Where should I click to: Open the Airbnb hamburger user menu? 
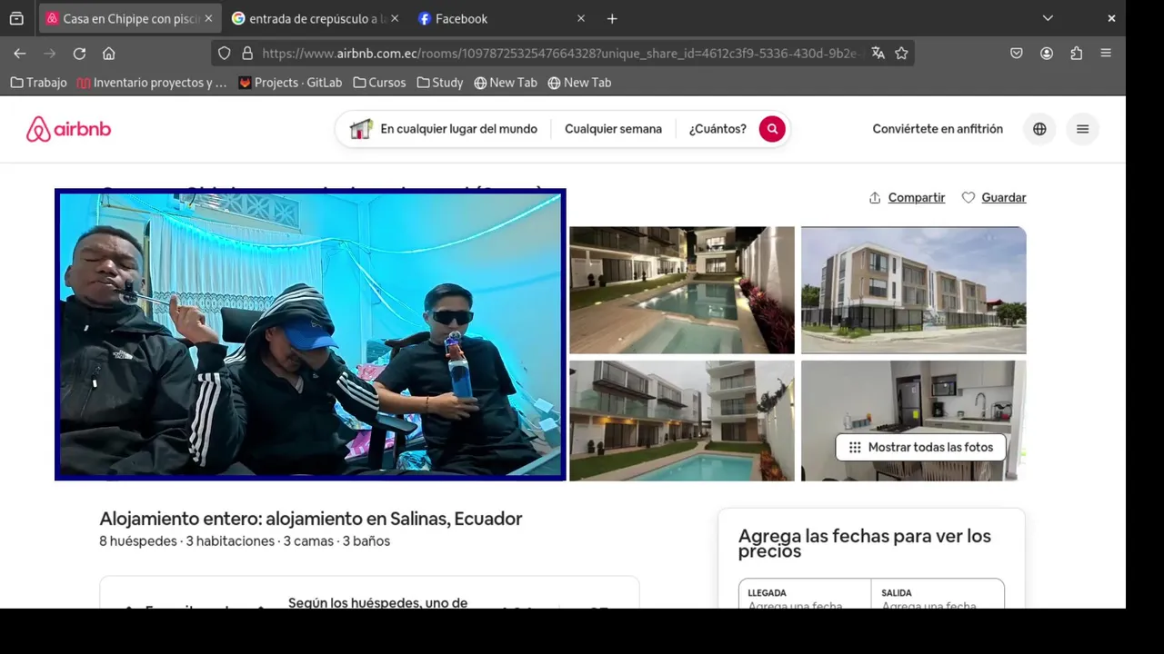point(1082,129)
